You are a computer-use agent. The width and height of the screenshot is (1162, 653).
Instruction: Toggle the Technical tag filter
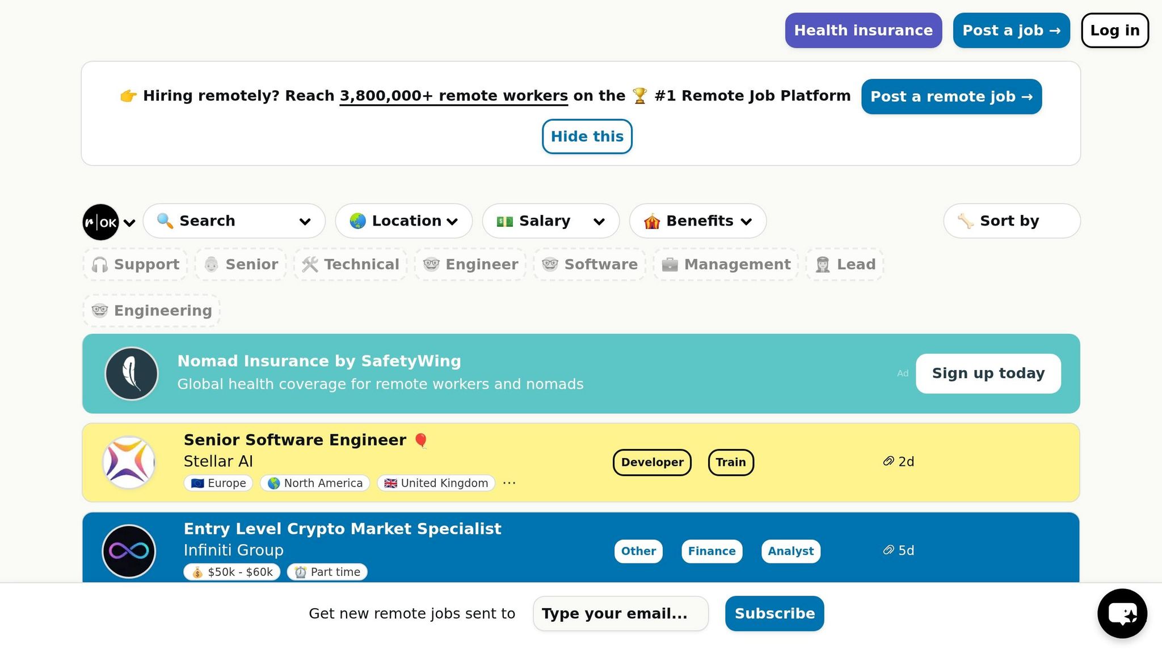pyautogui.click(x=350, y=265)
